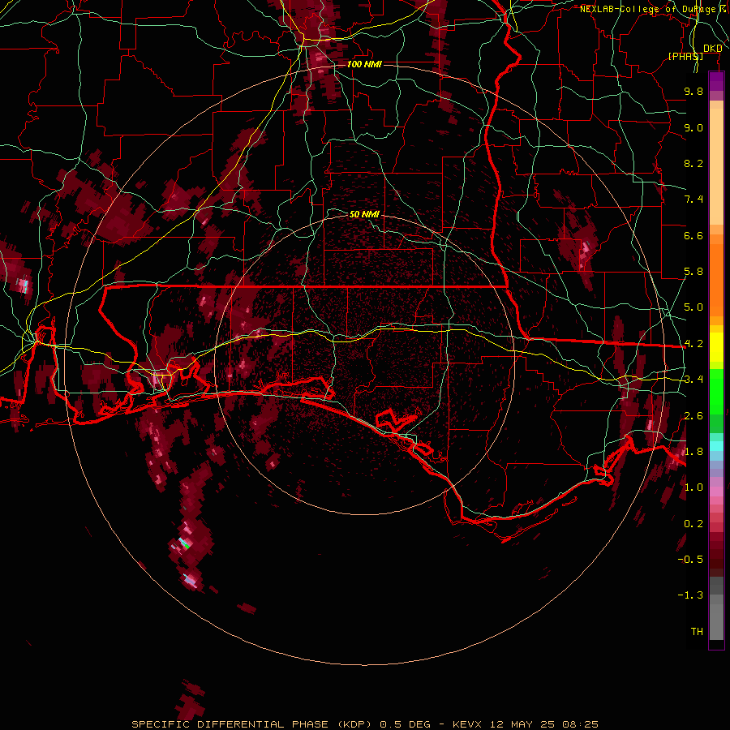This screenshot has width=730, height=730.
Task: Click the 5.8 legend value
Action: coord(693,272)
